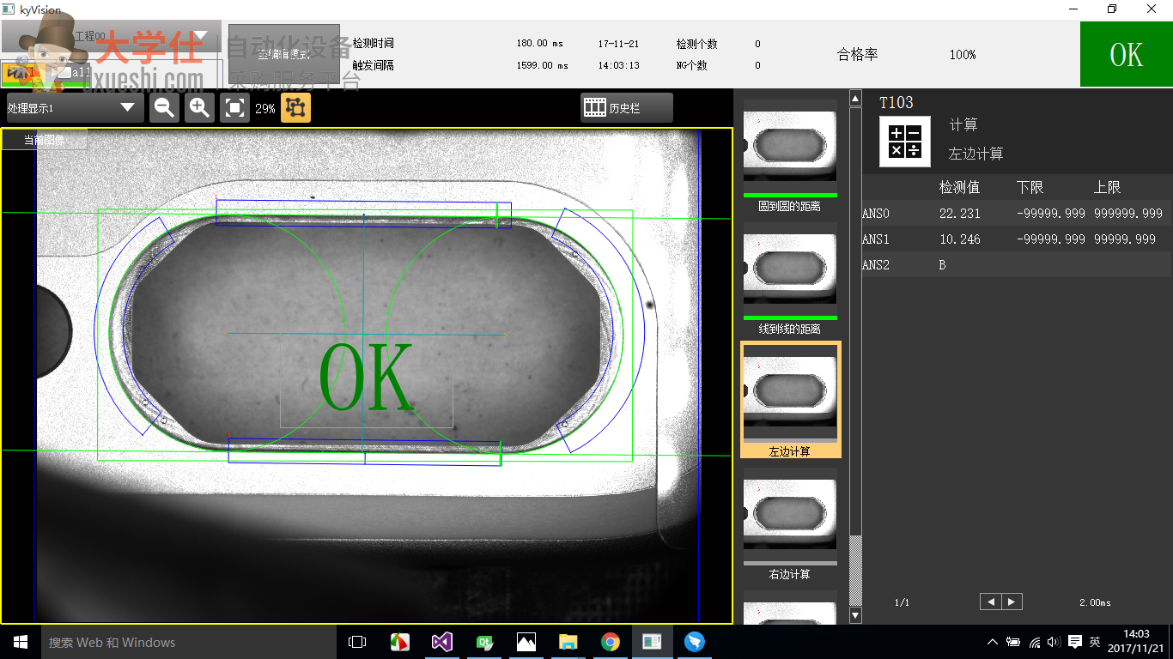Open the 工程00 project dropdown

(x=111, y=36)
